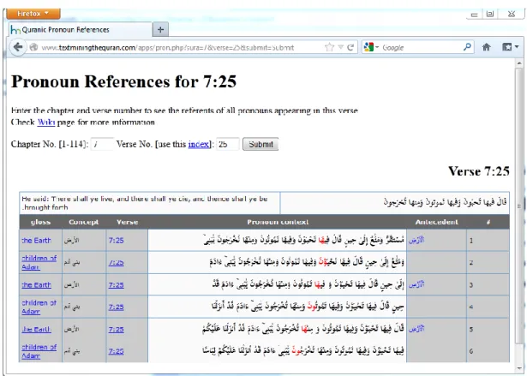Open the antecedent link in row 1

pyautogui.click(x=416, y=240)
